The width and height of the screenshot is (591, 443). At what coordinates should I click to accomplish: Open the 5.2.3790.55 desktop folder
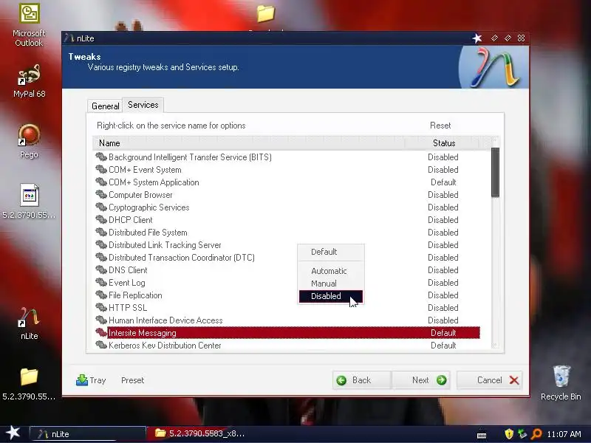pos(29,384)
